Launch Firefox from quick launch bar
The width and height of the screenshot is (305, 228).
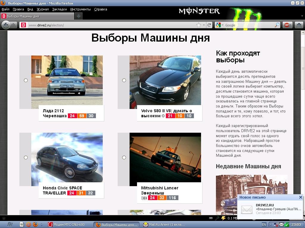[x=35, y=224]
